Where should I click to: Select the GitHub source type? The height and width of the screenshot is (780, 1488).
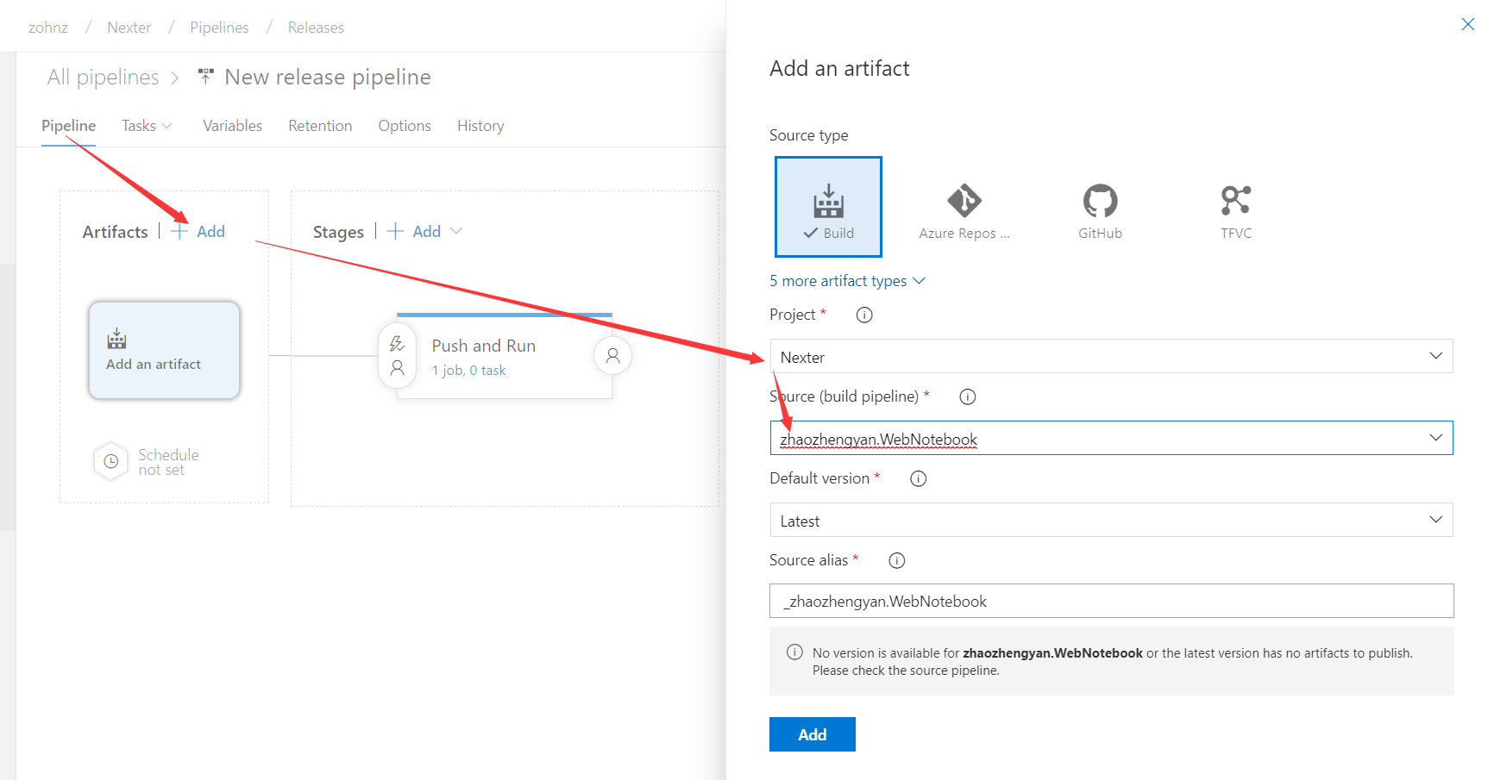click(1099, 206)
